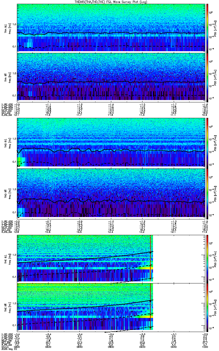Image resolution: width=219 pixels, height=351 pixels.
Task: Click the date label '2026 May 02'
Action: pos(10,349)
